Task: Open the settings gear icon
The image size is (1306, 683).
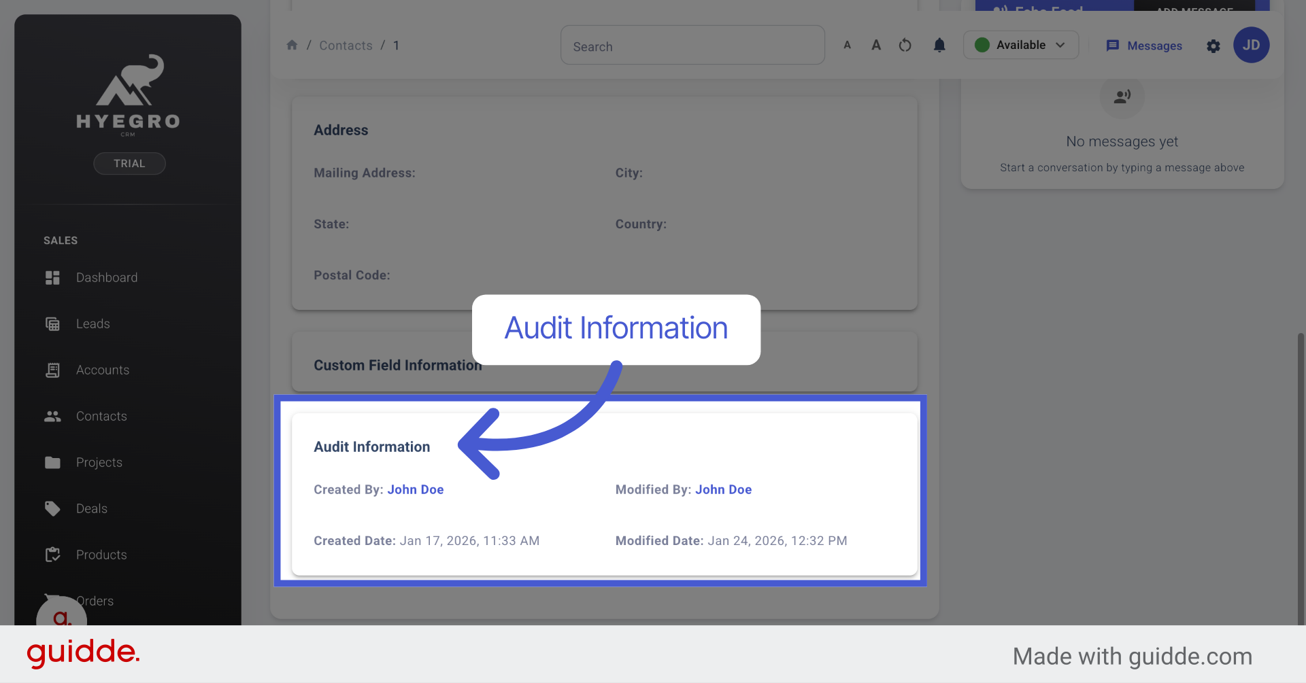Action: click(x=1213, y=46)
